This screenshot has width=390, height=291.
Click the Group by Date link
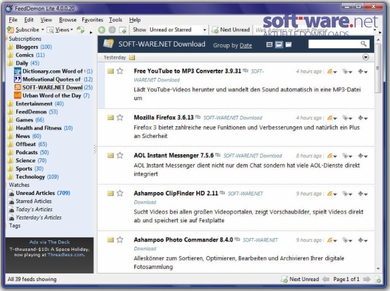(x=245, y=45)
